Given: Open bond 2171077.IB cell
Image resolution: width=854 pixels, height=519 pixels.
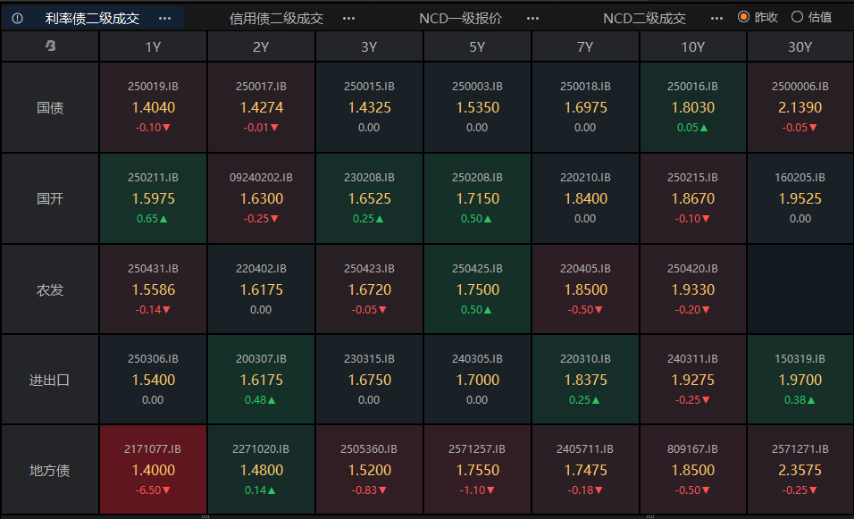Looking at the screenshot, I should tap(153, 470).
